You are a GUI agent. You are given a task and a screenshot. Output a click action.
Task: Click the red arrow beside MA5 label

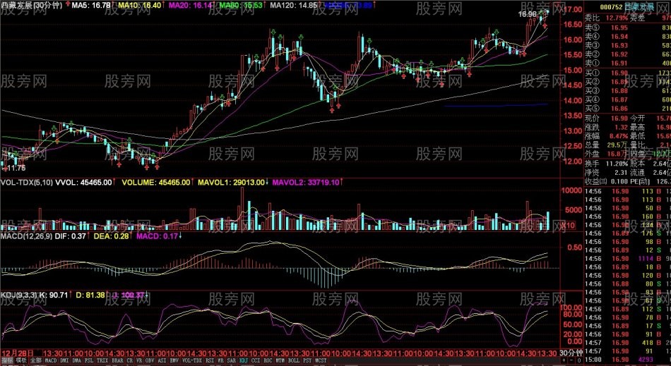[x=67, y=5]
